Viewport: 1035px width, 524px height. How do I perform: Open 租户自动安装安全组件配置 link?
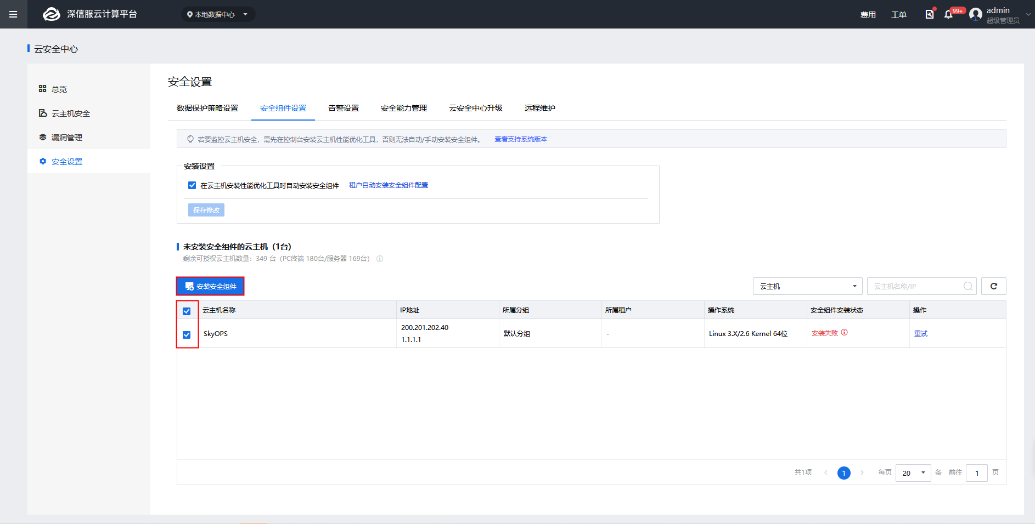pos(389,185)
